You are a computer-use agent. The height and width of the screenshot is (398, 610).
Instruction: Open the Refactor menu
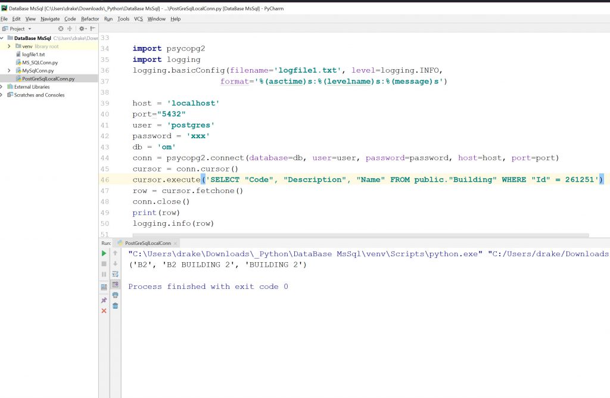90,19
